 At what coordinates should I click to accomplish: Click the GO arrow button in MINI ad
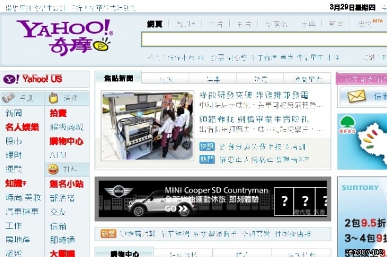(x=176, y=209)
